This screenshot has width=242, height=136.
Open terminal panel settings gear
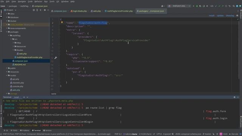click(234, 97)
